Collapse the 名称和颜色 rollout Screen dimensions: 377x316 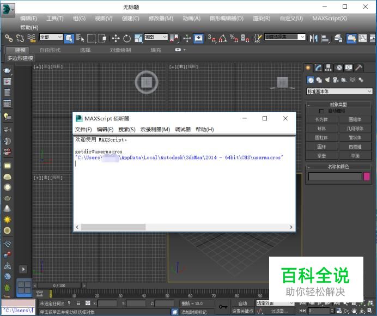click(x=338, y=166)
